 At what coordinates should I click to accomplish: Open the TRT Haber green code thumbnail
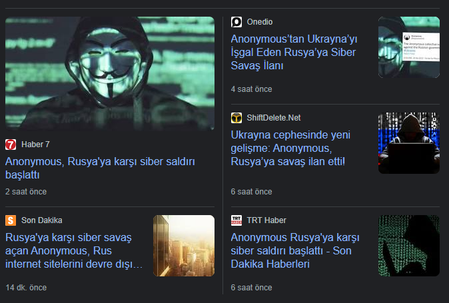(x=409, y=246)
